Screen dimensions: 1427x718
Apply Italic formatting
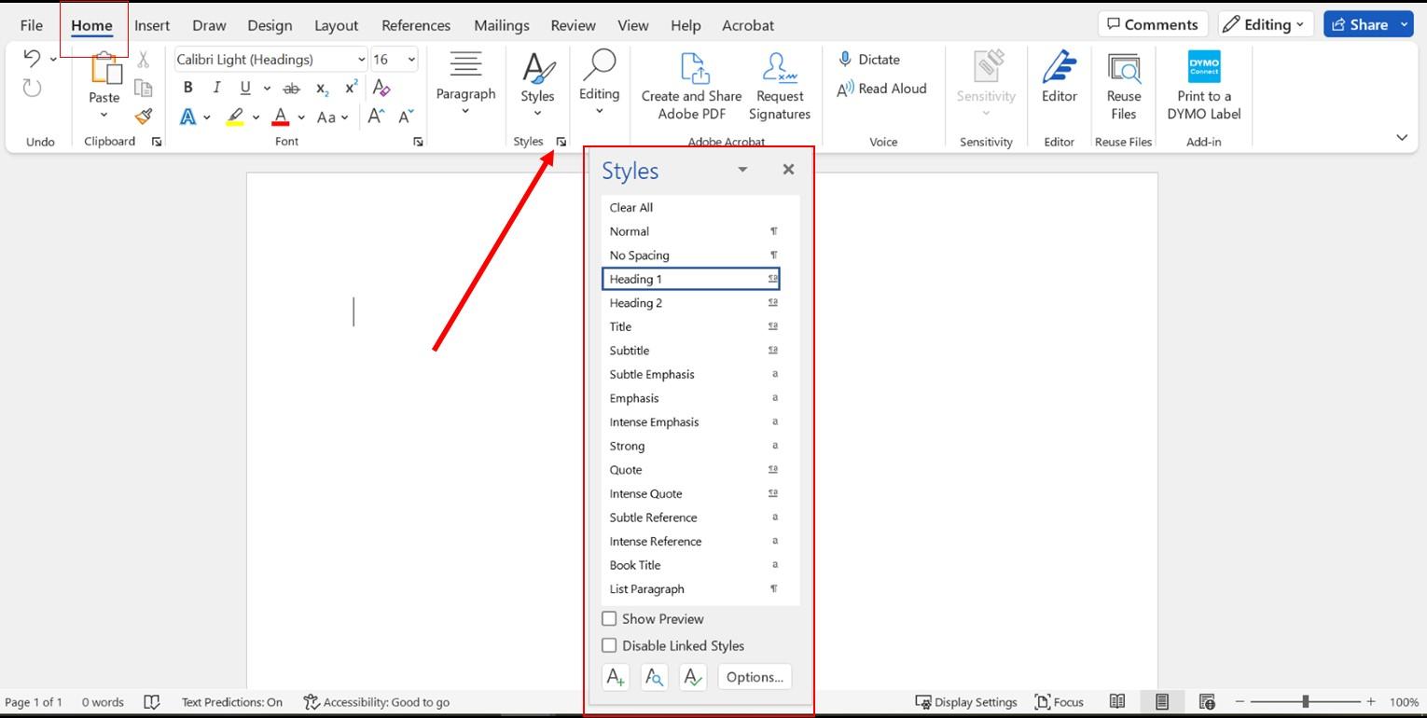coord(216,88)
